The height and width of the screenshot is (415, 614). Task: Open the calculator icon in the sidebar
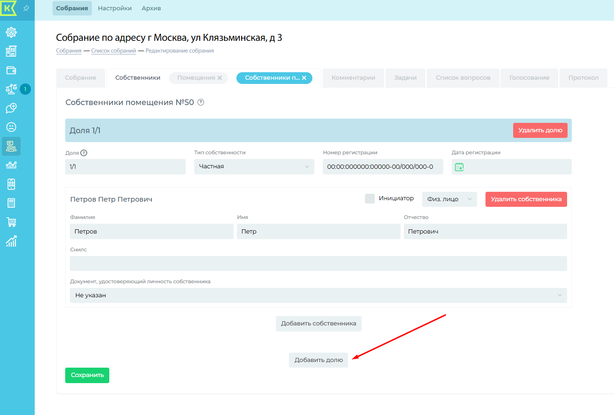(11, 203)
